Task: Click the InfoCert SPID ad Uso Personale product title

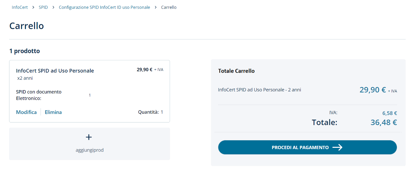Action: coord(55,71)
